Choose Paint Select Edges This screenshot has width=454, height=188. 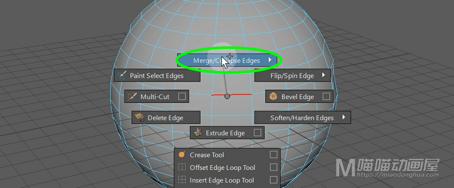157,75
